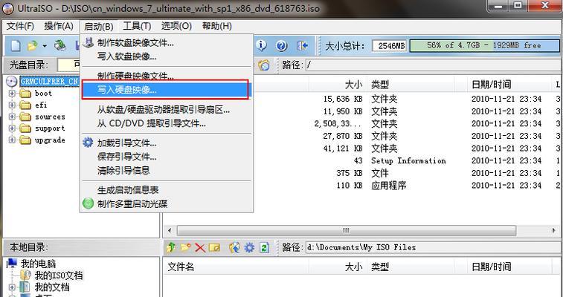Sort disc list by 大小 column header
Screen dimensions: 563x297
353,85
